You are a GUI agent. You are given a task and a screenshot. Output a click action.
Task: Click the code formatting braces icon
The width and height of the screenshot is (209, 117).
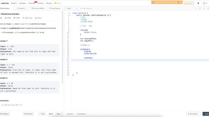pyautogui.click(x=200, y=8)
